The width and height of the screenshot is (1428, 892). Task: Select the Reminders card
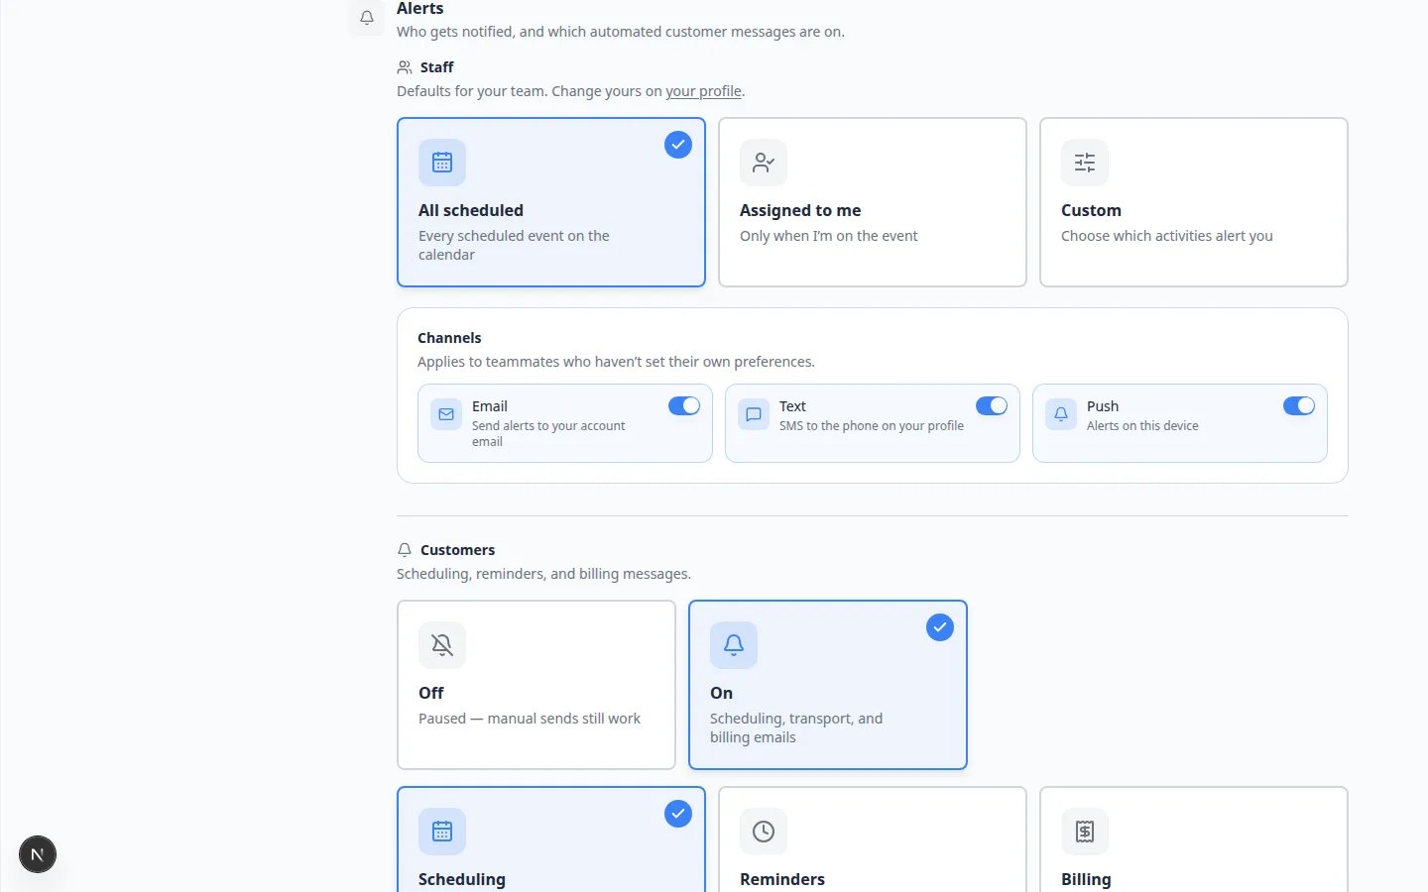point(873,839)
